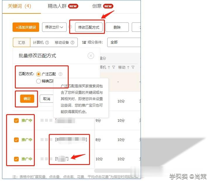
Task: Open the 关键词 (4) tab
Action: [x=19, y=6]
